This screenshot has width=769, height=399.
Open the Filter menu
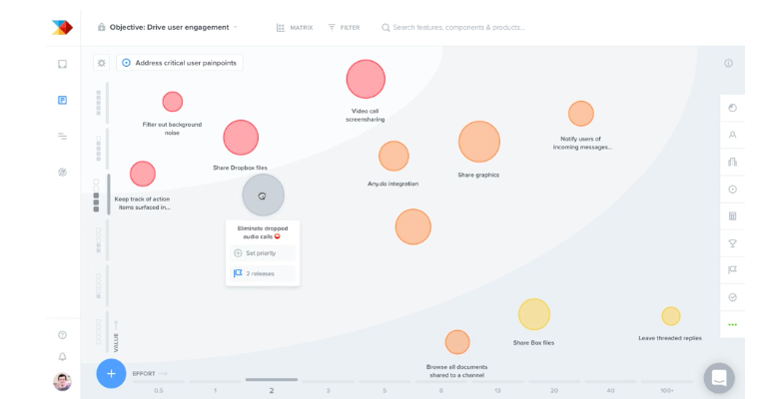click(x=344, y=27)
